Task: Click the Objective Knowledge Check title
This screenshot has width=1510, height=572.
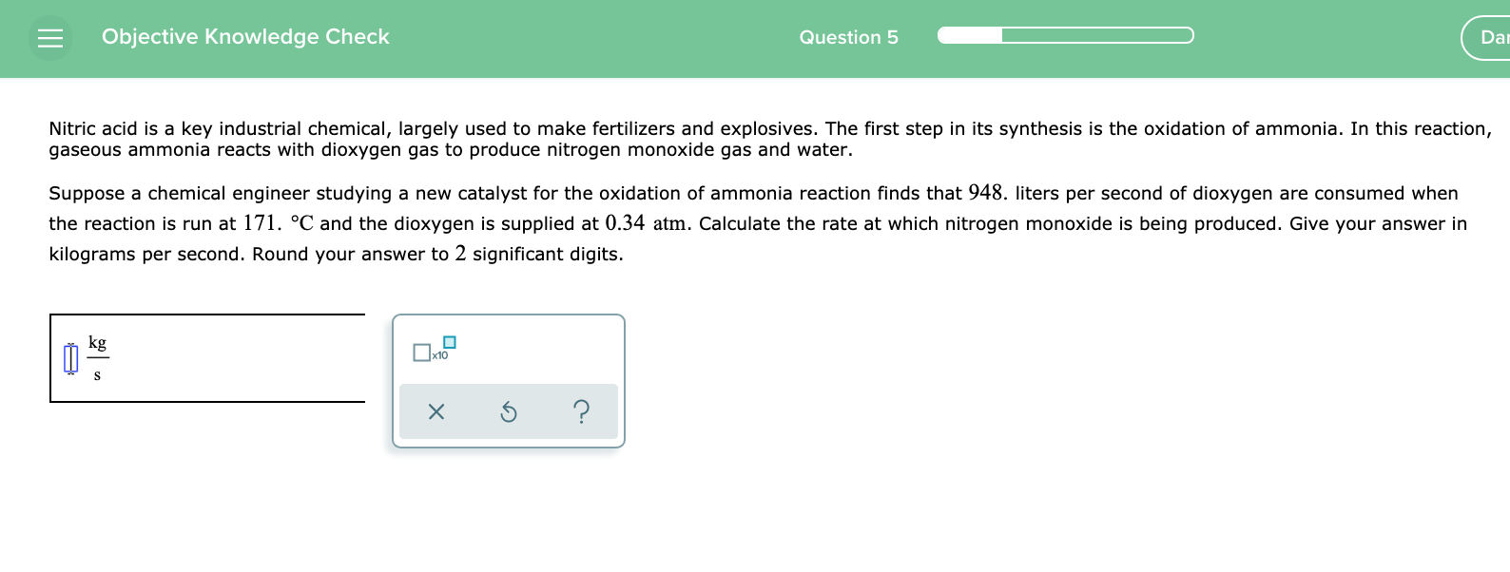Action: pyautogui.click(x=245, y=37)
